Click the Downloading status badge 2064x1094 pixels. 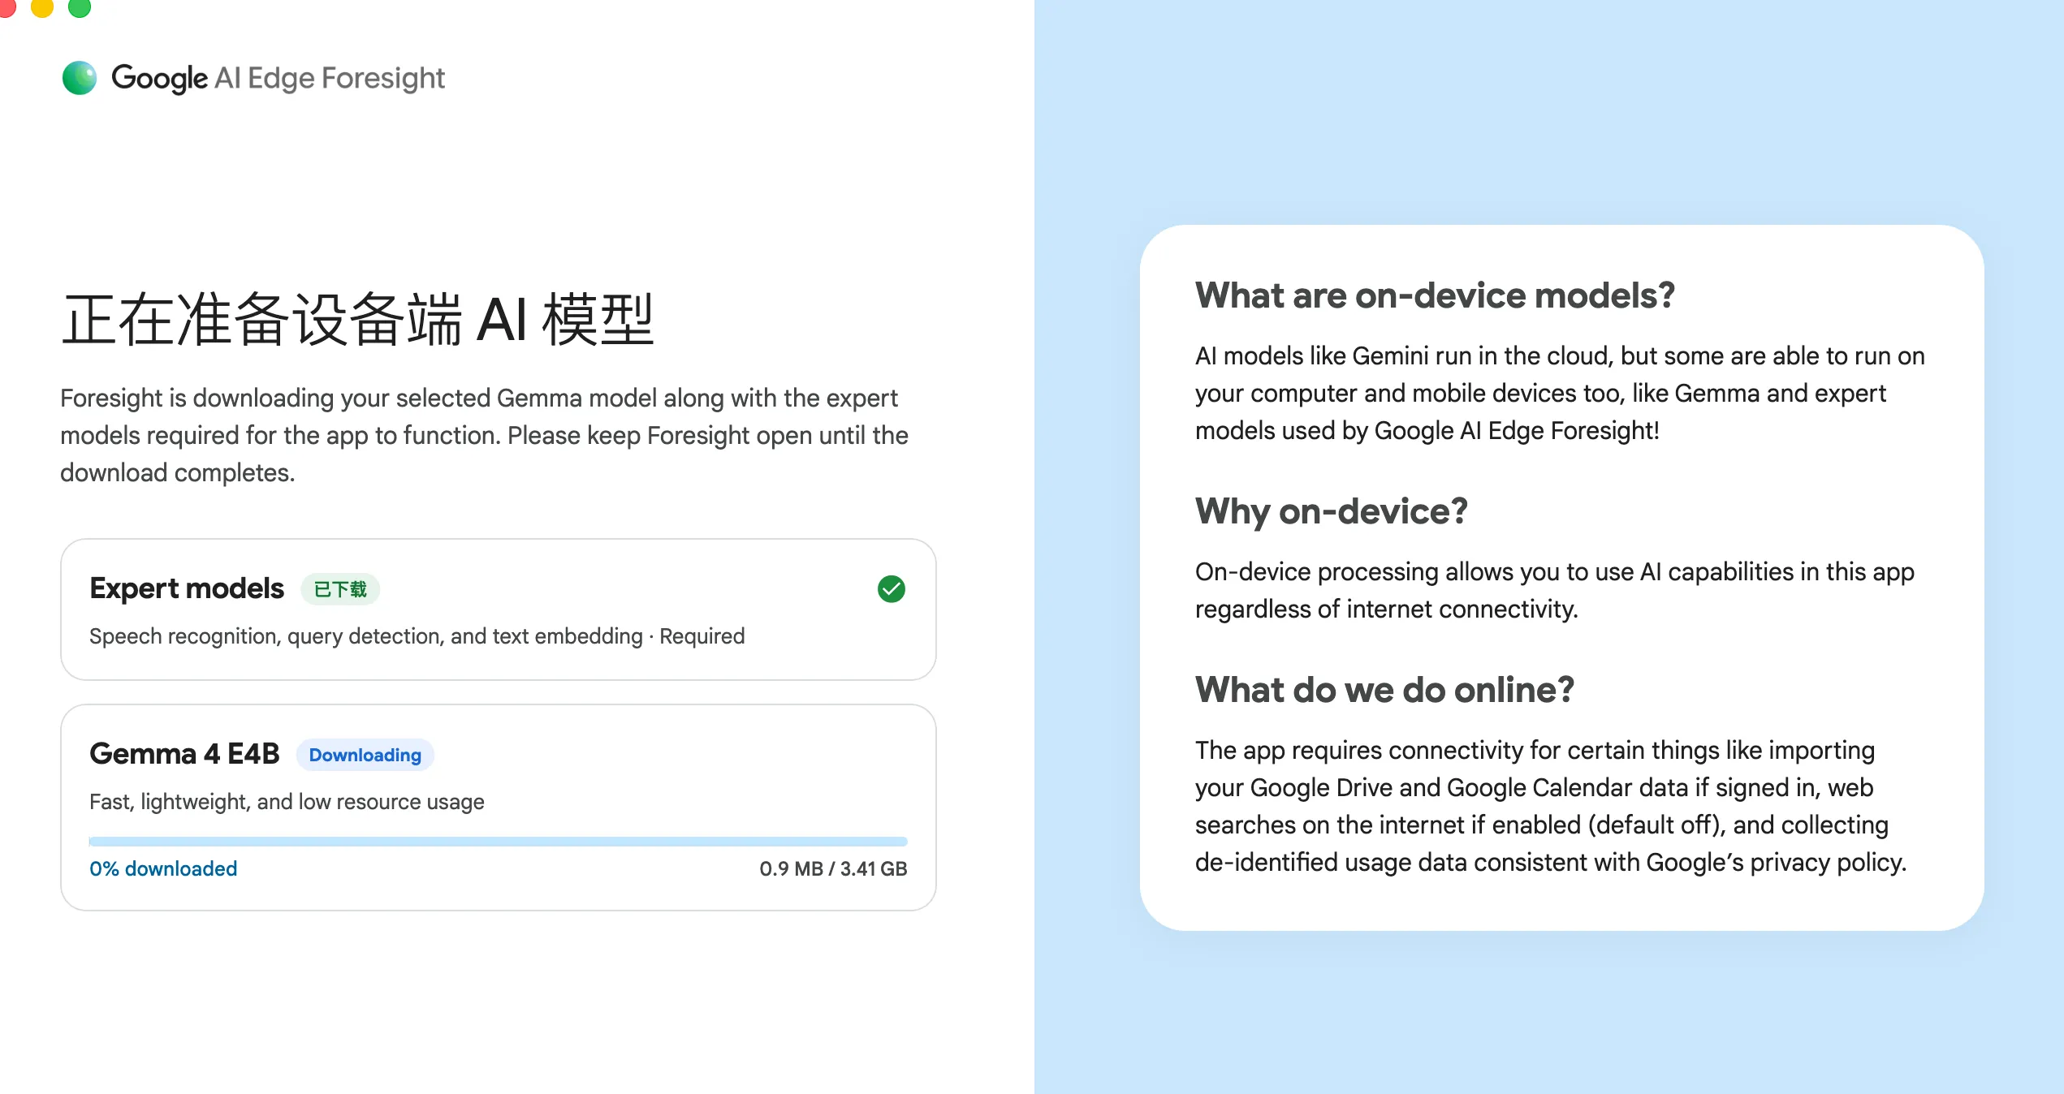[x=365, y=755]
